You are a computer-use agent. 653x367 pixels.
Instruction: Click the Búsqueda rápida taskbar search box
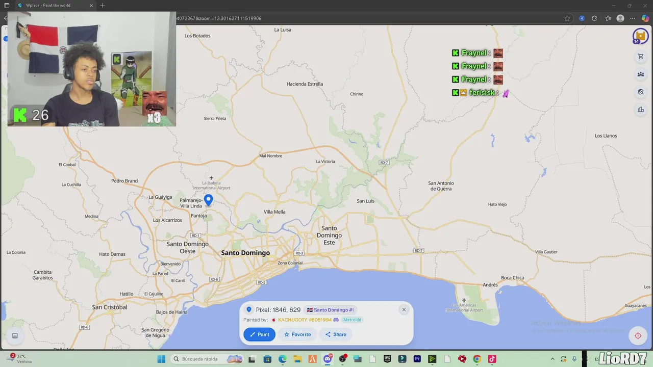(207, 359)
